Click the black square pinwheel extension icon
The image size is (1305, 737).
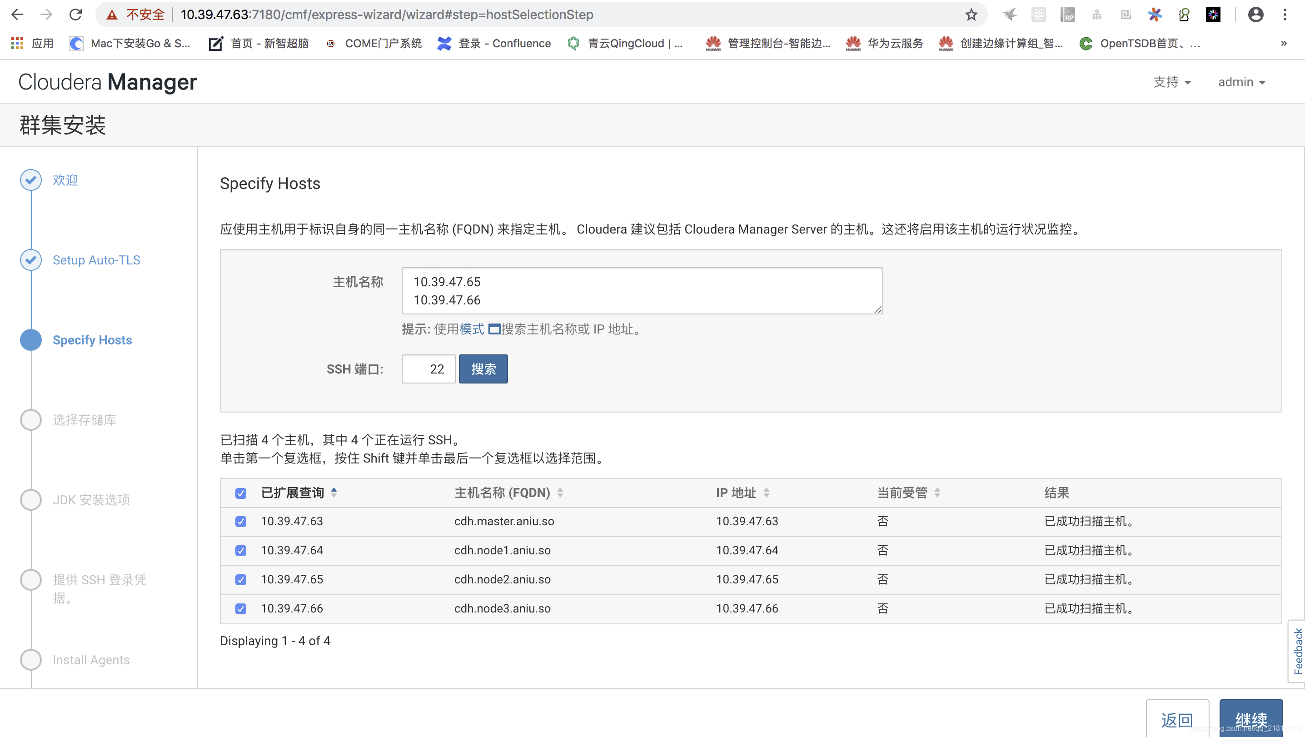click(1213, 15)
